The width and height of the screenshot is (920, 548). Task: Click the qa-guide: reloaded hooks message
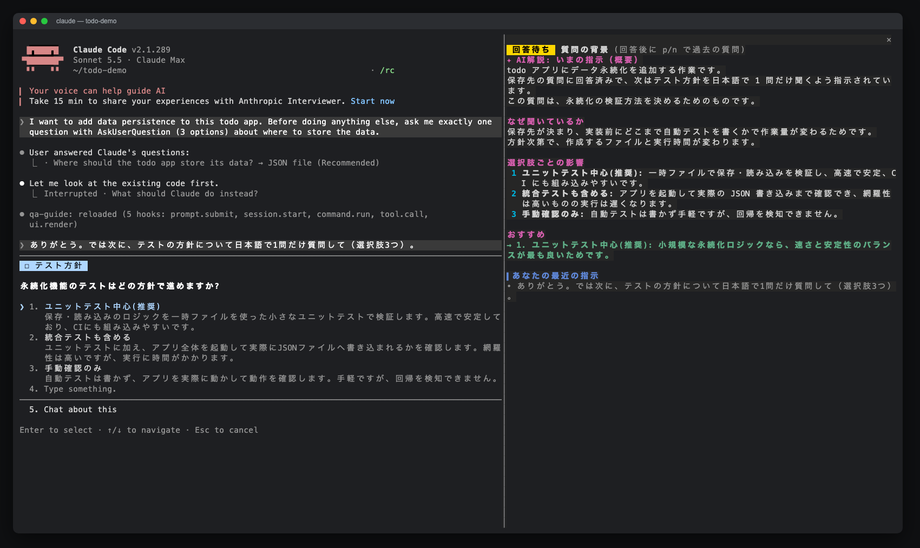[x=229, y=219]
